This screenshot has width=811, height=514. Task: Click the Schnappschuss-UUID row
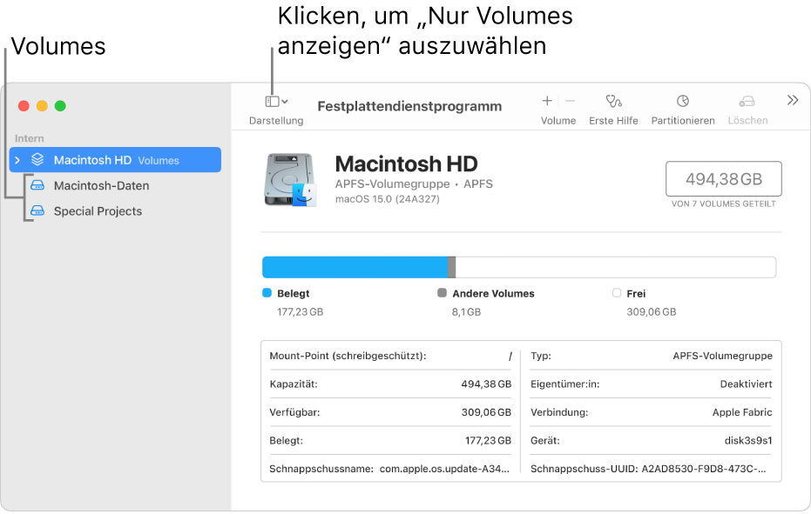click(x=652, y=469)
